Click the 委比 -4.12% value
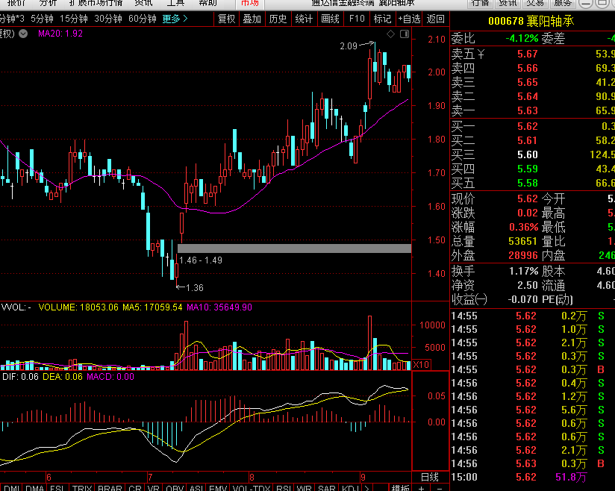Screen dimensions: 615x491 (x=522, y=39)
